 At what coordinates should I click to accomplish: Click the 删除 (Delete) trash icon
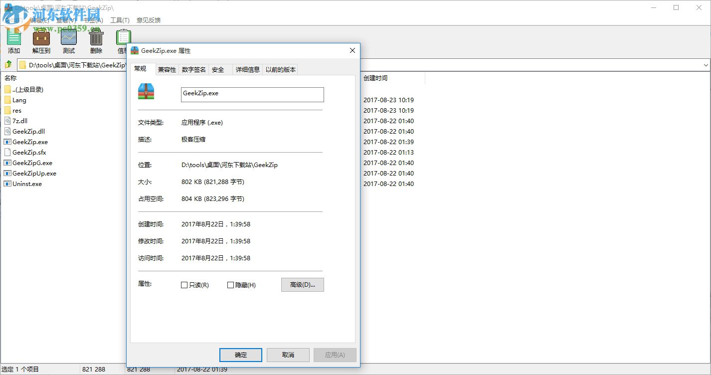coord(96,40)
